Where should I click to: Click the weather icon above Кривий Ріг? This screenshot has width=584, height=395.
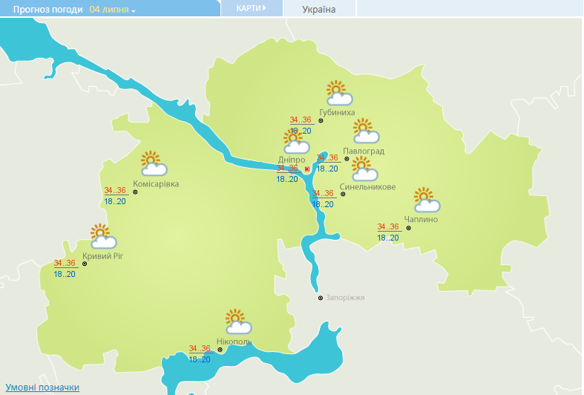[x=102, y=236]
